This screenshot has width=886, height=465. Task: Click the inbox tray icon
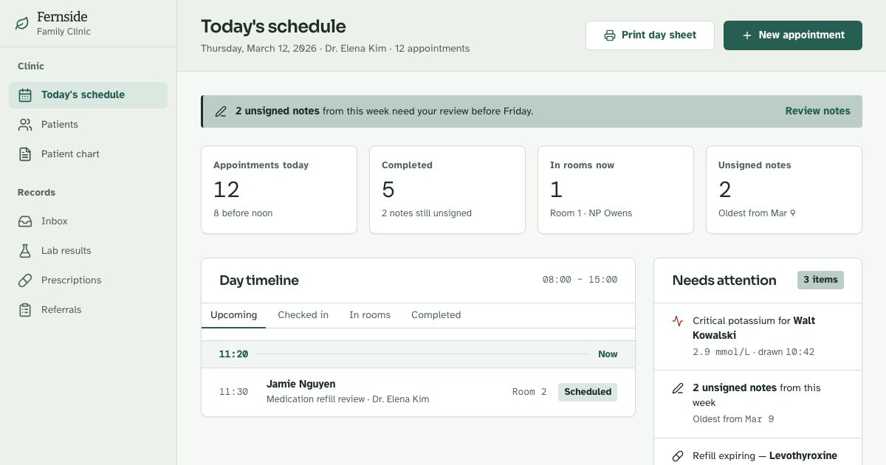[25, 221]
